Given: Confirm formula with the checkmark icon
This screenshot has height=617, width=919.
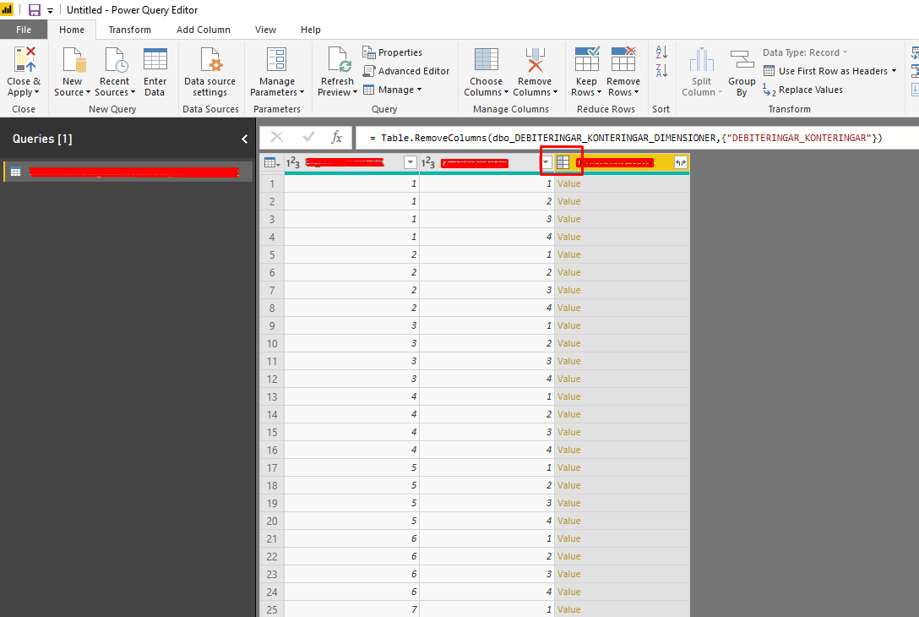Looking at the screenshot, I should (x=308, y=137).
